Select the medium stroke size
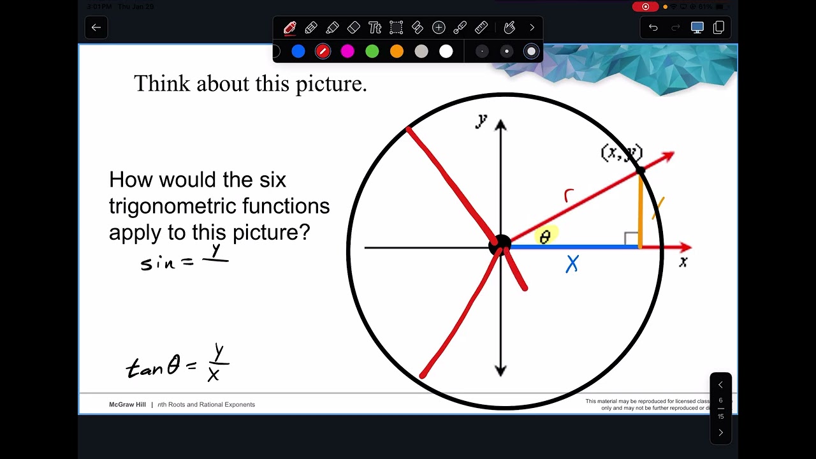This screenshot has height=459, width=816. click(x=507, y=52)
